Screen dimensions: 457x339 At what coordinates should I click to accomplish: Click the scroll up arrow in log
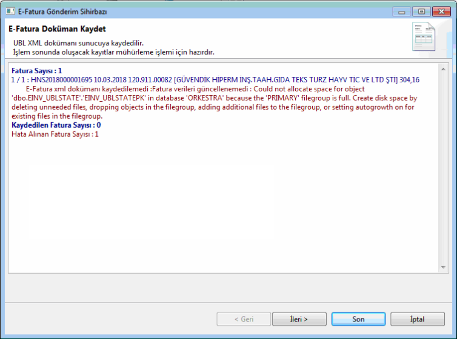[444, 68]
